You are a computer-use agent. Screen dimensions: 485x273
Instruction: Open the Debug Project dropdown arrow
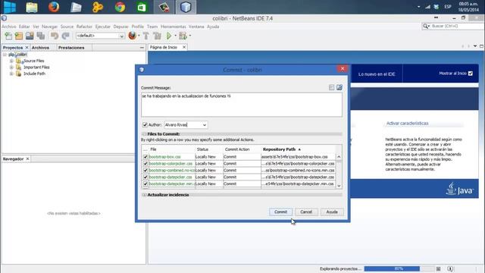[x=190, y=36]
